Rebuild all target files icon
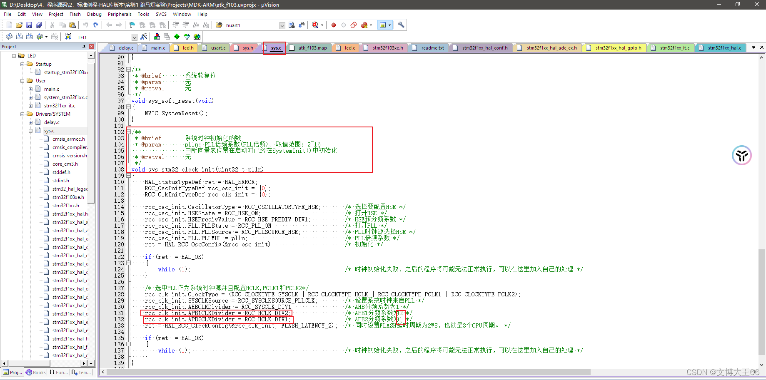This screenshot has width=766, height=380. pos(29,37)
